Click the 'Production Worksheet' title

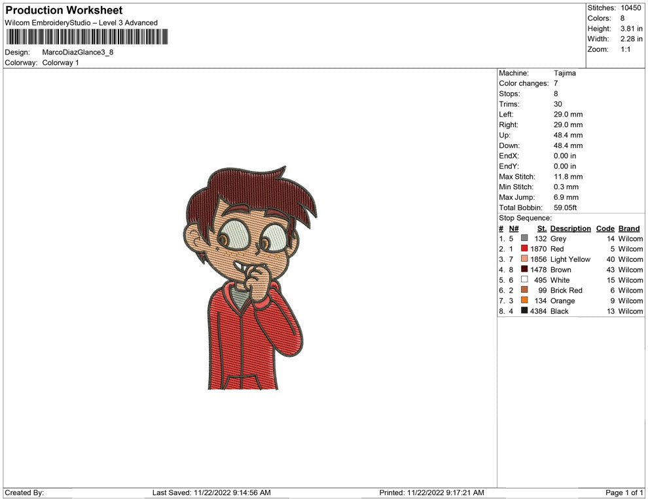coord(64,10)
